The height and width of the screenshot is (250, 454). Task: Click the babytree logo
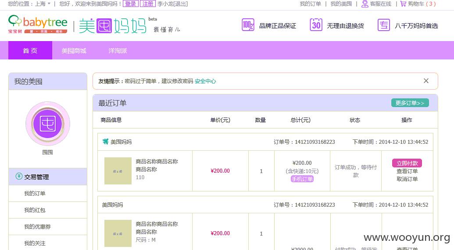pos(38,24)
